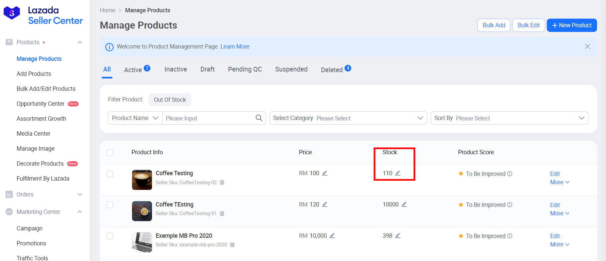Switch to the Deleted tab
The height and width of the screenshot is (261, 606).
tap(332, 70)
